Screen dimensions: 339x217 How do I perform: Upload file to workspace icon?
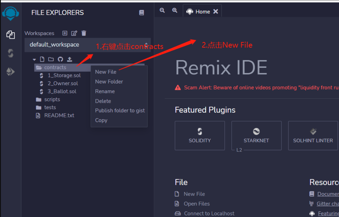(70, 59)
